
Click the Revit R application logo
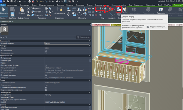tap(1, 1)
